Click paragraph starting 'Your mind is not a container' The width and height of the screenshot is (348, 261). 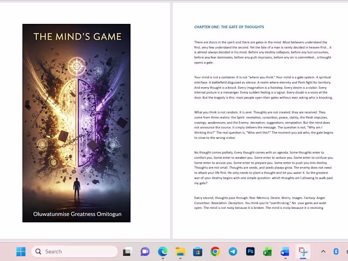pos(264,87)
